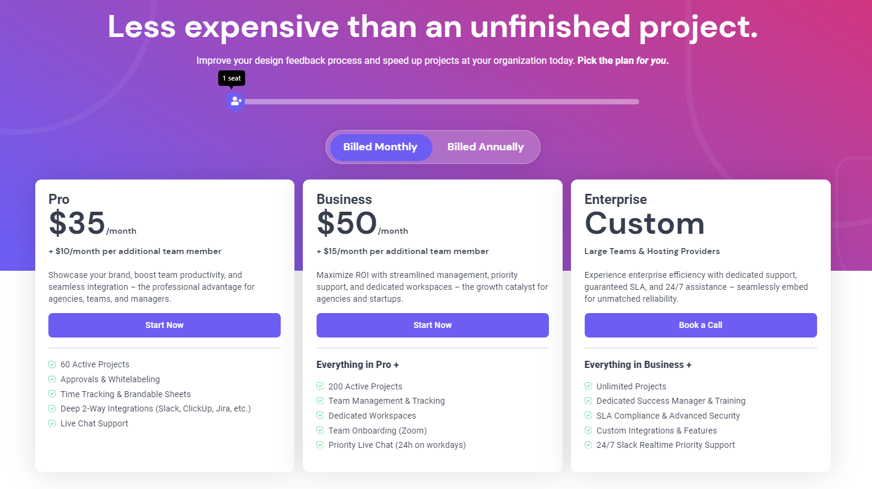Click the checkmark beside 200 Active Projects
Screen dimensions: 872x489
(320, 386)
